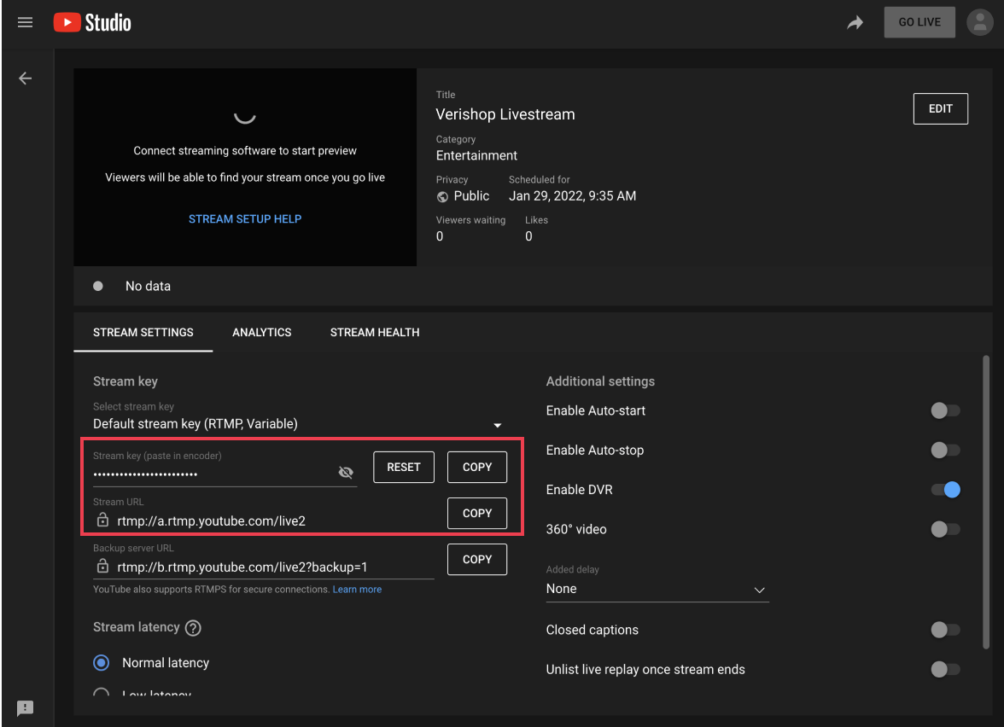Copy the stream key

pos(477,468)
